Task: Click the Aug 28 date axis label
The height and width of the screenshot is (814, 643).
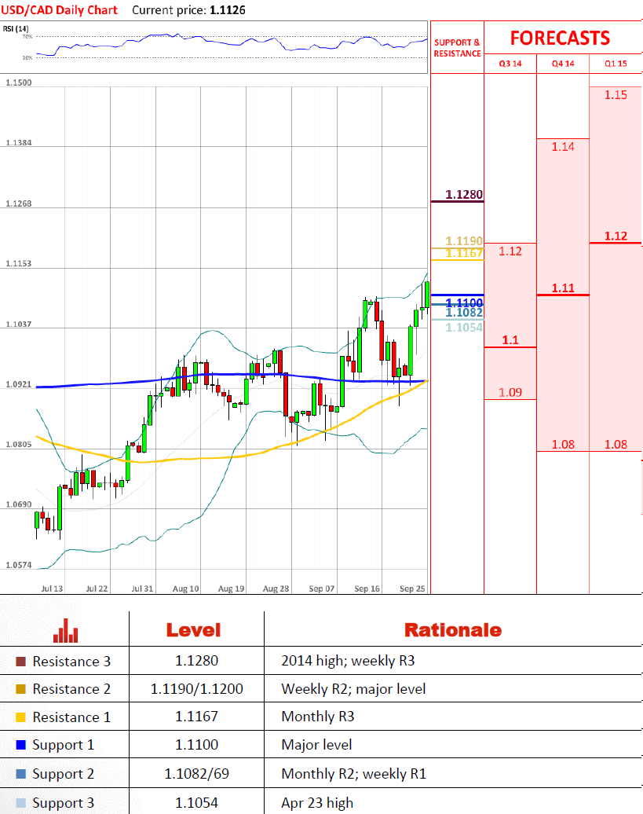Action: pos(276,588)
